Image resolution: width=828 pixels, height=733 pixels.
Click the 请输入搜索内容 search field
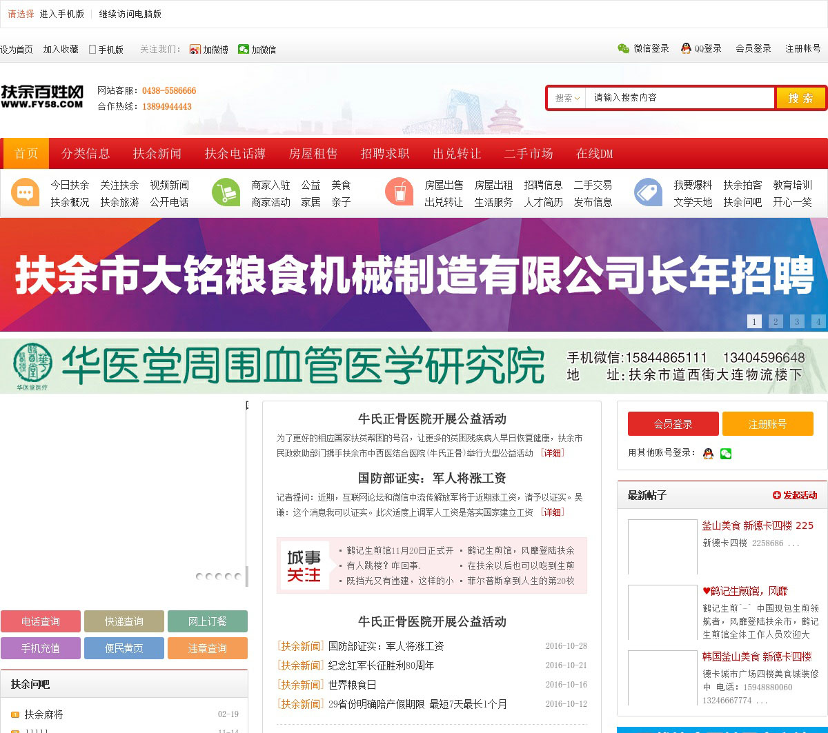[680, 98]
